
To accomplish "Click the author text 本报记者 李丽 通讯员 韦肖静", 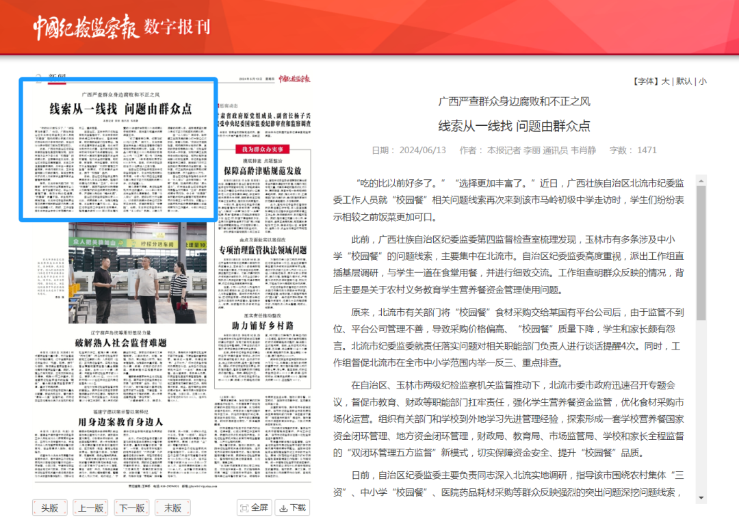I will click(541, 150).
